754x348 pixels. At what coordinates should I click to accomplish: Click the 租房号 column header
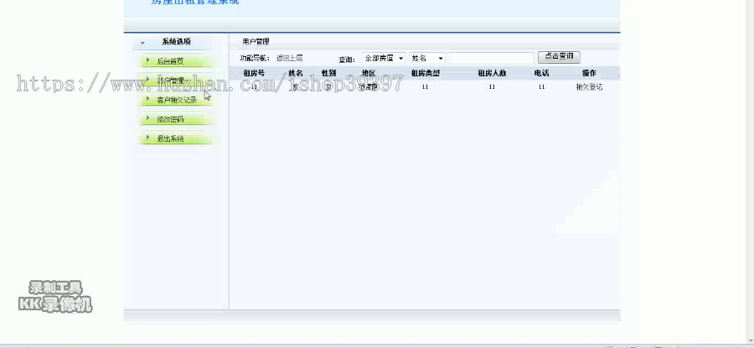click(x=254, y=73)
